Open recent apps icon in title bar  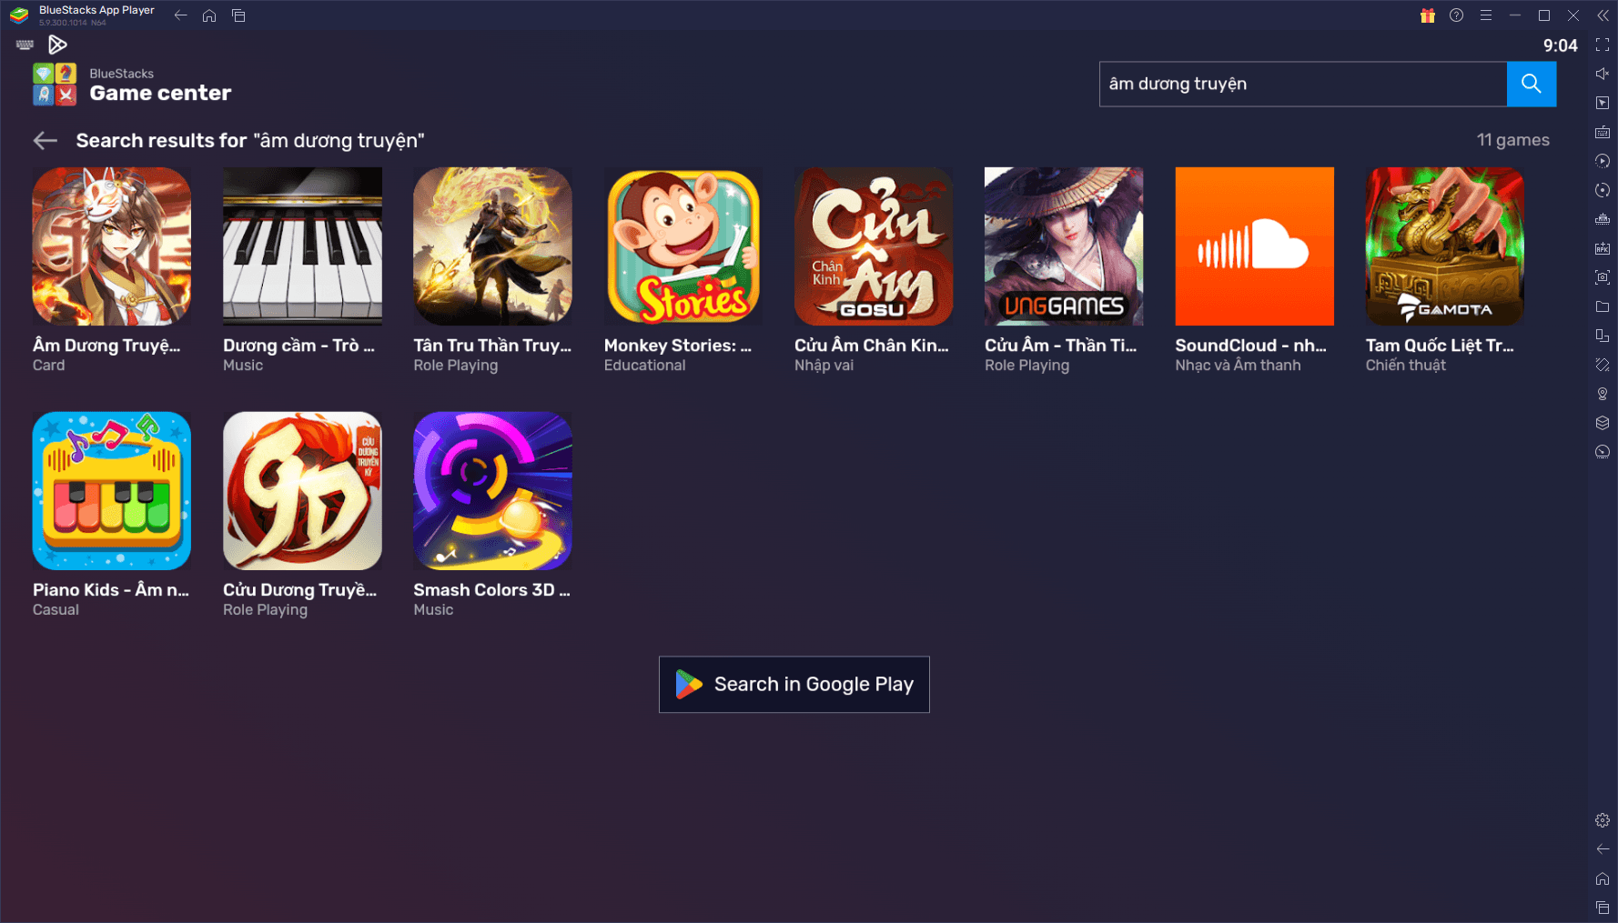(x=238, y=15)
